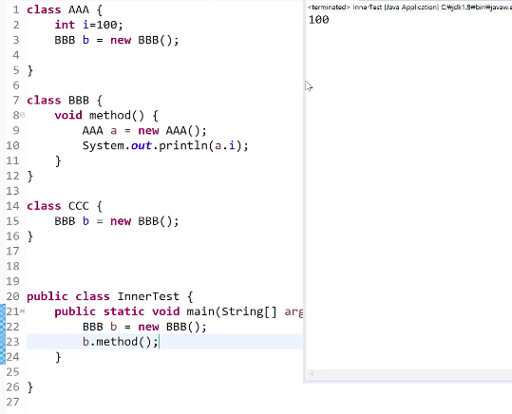
Task: Click the 'System.out.println(a.i);' statement
Action: 165,145
